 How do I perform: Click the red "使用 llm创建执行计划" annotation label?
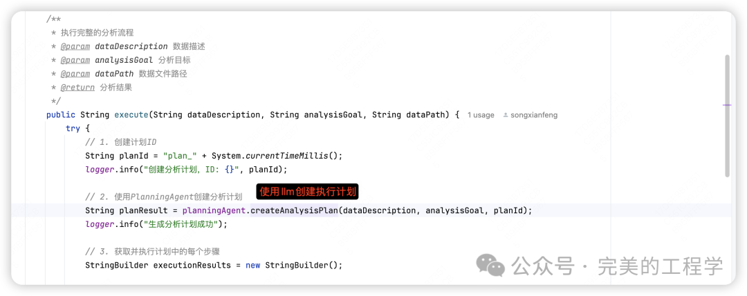click(x=308, y=192)
